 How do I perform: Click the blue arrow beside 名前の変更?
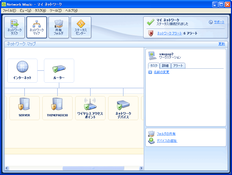click(150, 72)
